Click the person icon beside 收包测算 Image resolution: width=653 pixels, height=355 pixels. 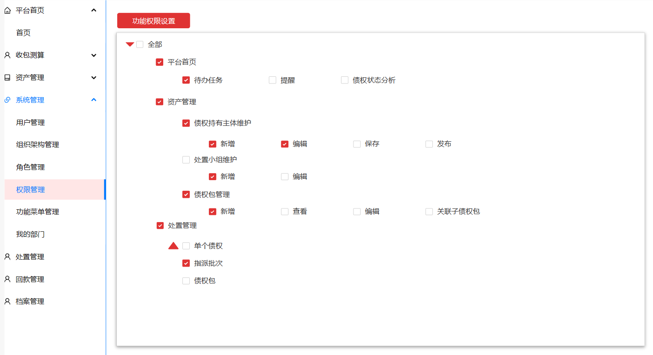pos(7,55)
